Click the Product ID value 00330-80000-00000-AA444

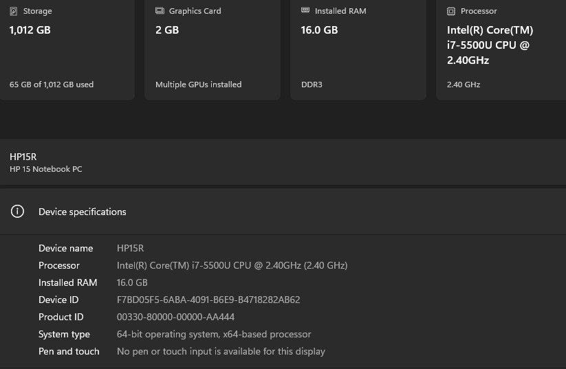[175, 317]
